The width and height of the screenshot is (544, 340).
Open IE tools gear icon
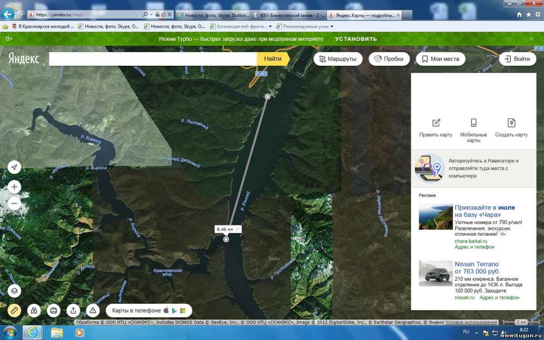pos(537,15)
